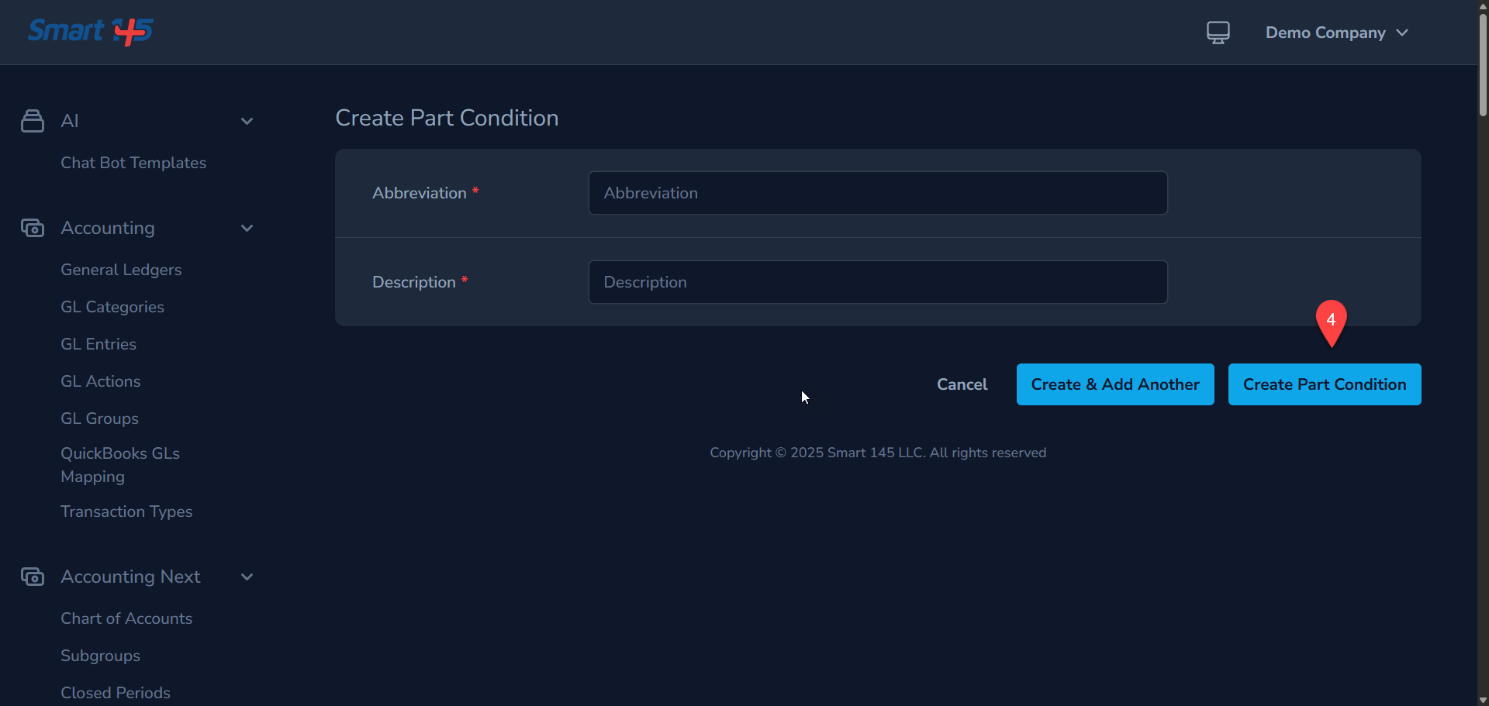Click the monitor display icon in header
The image size is (1489, 706).
point(1218,33)
